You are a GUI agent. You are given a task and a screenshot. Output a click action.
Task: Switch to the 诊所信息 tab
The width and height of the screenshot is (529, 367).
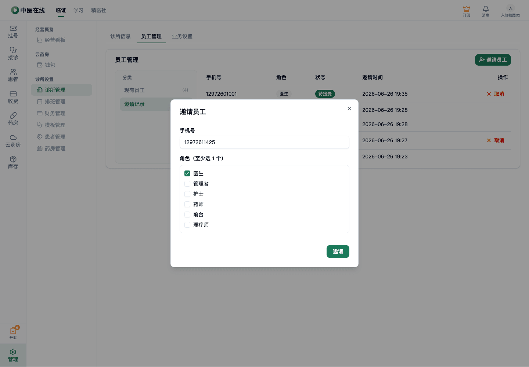(120, 36)
